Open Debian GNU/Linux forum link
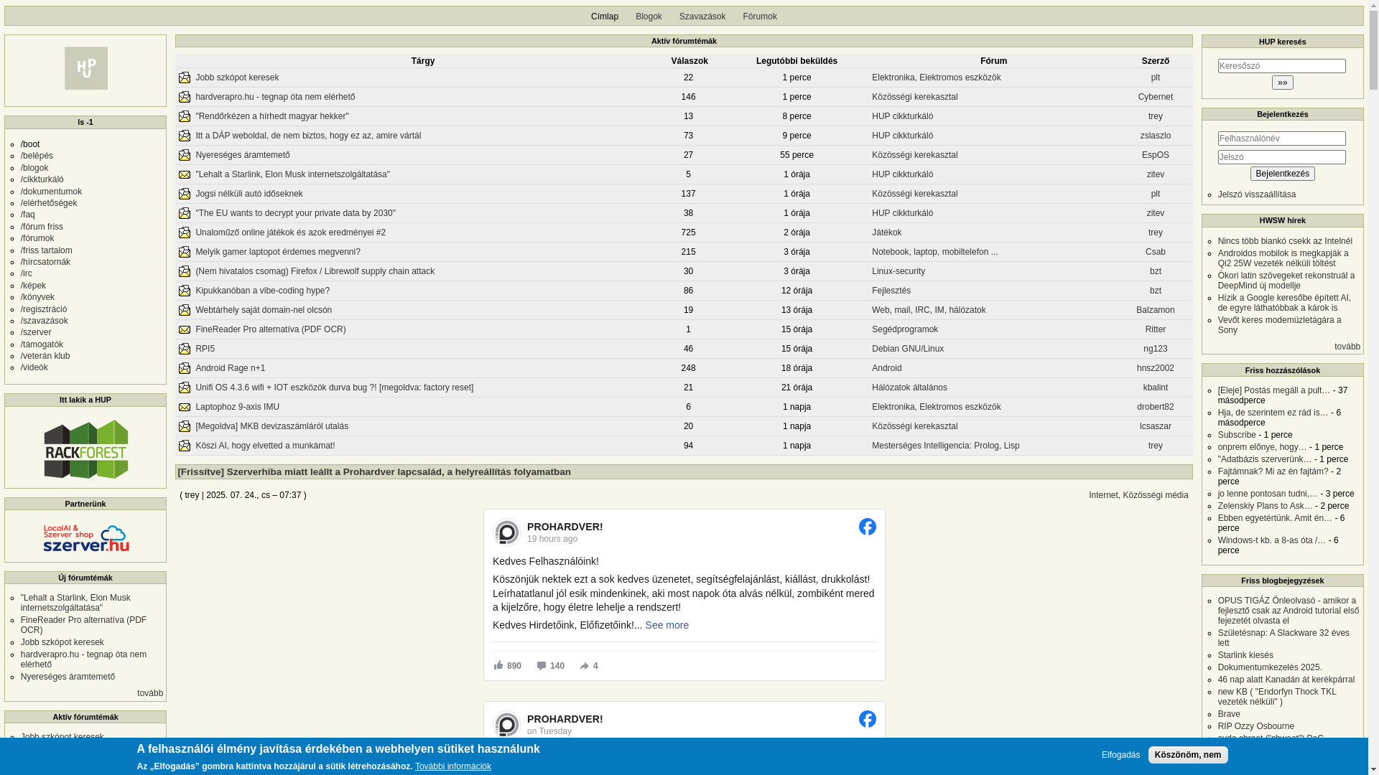 point(908,349)
